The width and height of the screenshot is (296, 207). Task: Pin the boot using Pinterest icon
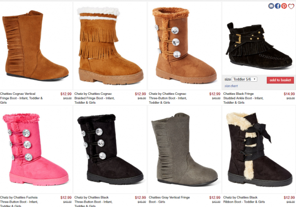pos(284,6)
